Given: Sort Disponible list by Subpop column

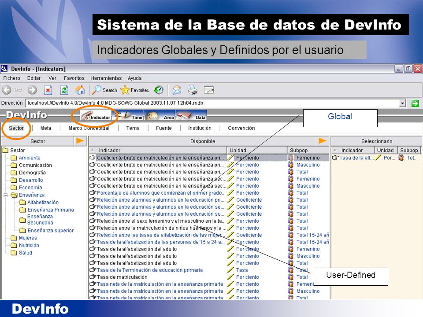Looking at the screenshot, I should pos(308,150).
